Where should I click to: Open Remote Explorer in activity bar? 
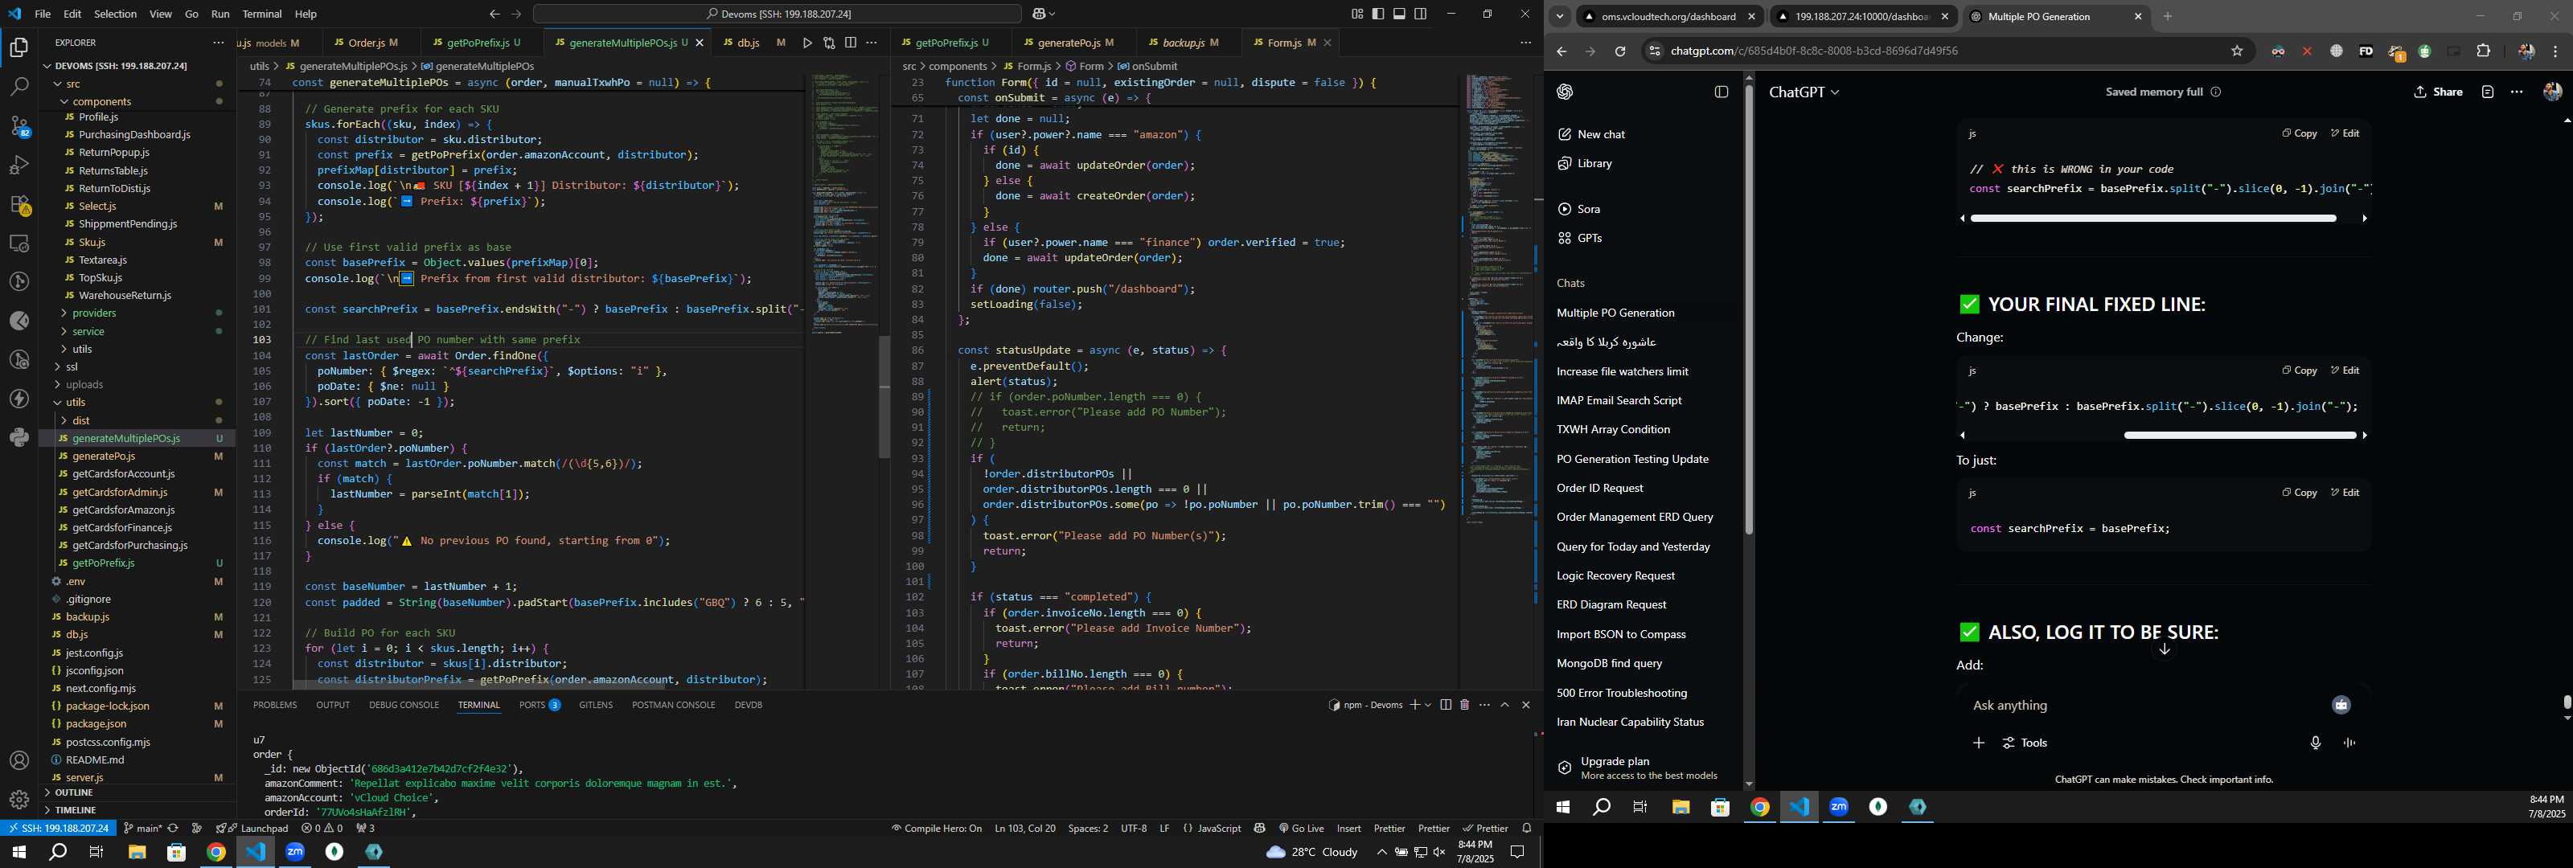pos(19,243)
